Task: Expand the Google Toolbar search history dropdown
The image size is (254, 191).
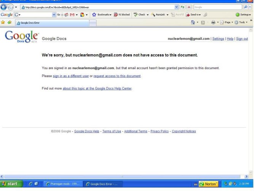Action: point(54,15)
